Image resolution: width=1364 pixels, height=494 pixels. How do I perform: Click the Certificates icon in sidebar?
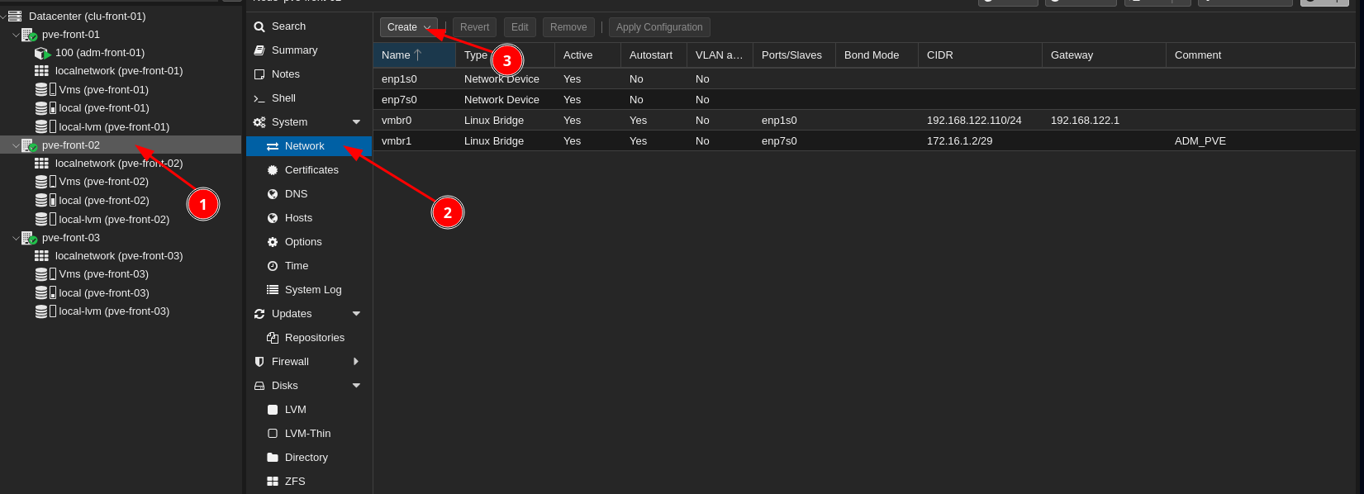point(273,170)
